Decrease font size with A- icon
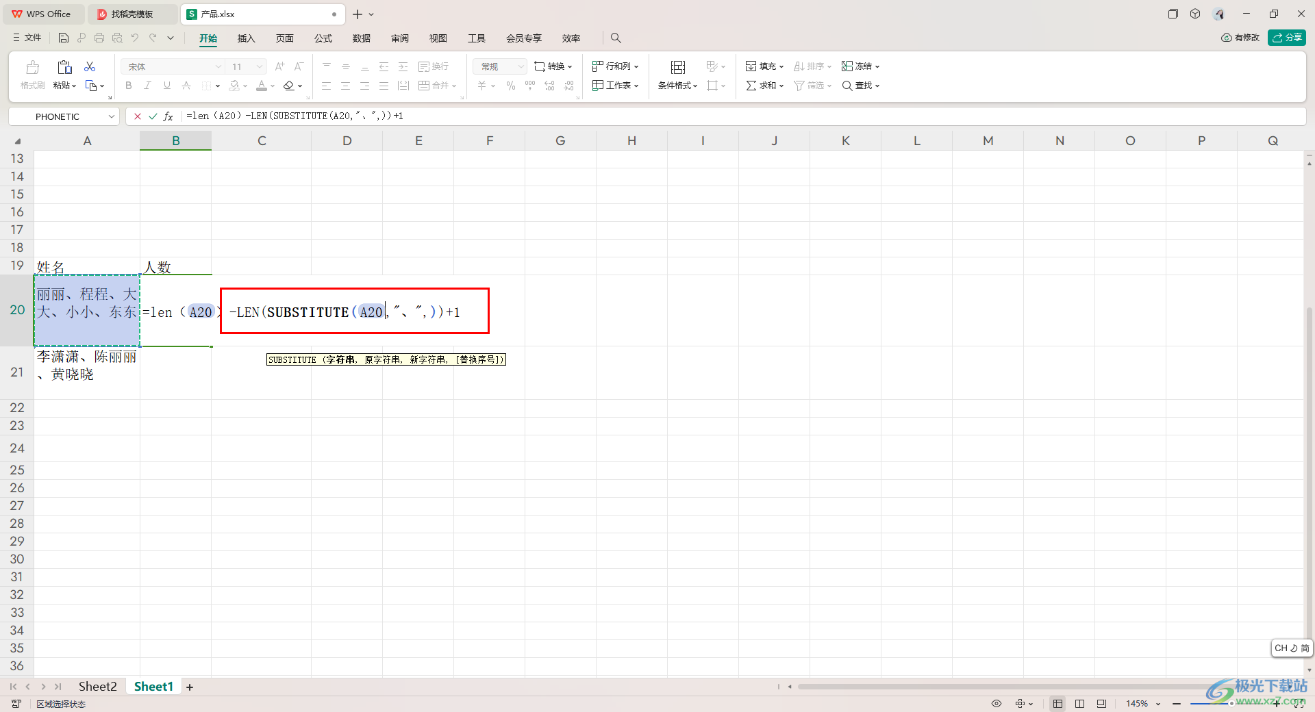 299,66
